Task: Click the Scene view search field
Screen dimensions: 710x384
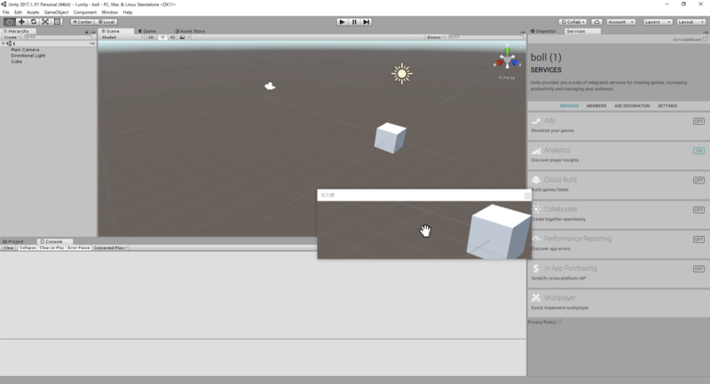Action: (485, 37)
